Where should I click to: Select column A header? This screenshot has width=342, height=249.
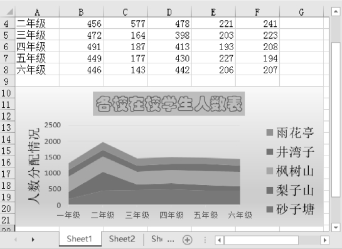[37, 12]
